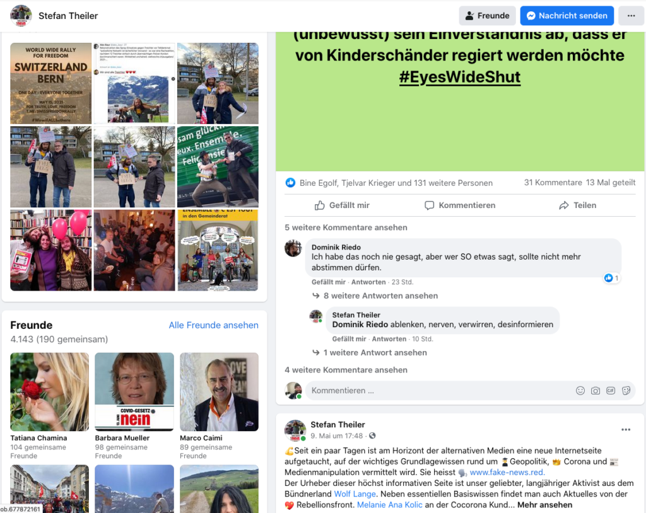This screenshot has height=513, width=646.
Task: Like the post with Gefällt mir
Action: [x=342, y=205]
